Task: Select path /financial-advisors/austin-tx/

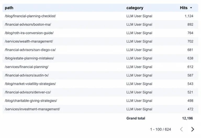Action: pos(27,75)
